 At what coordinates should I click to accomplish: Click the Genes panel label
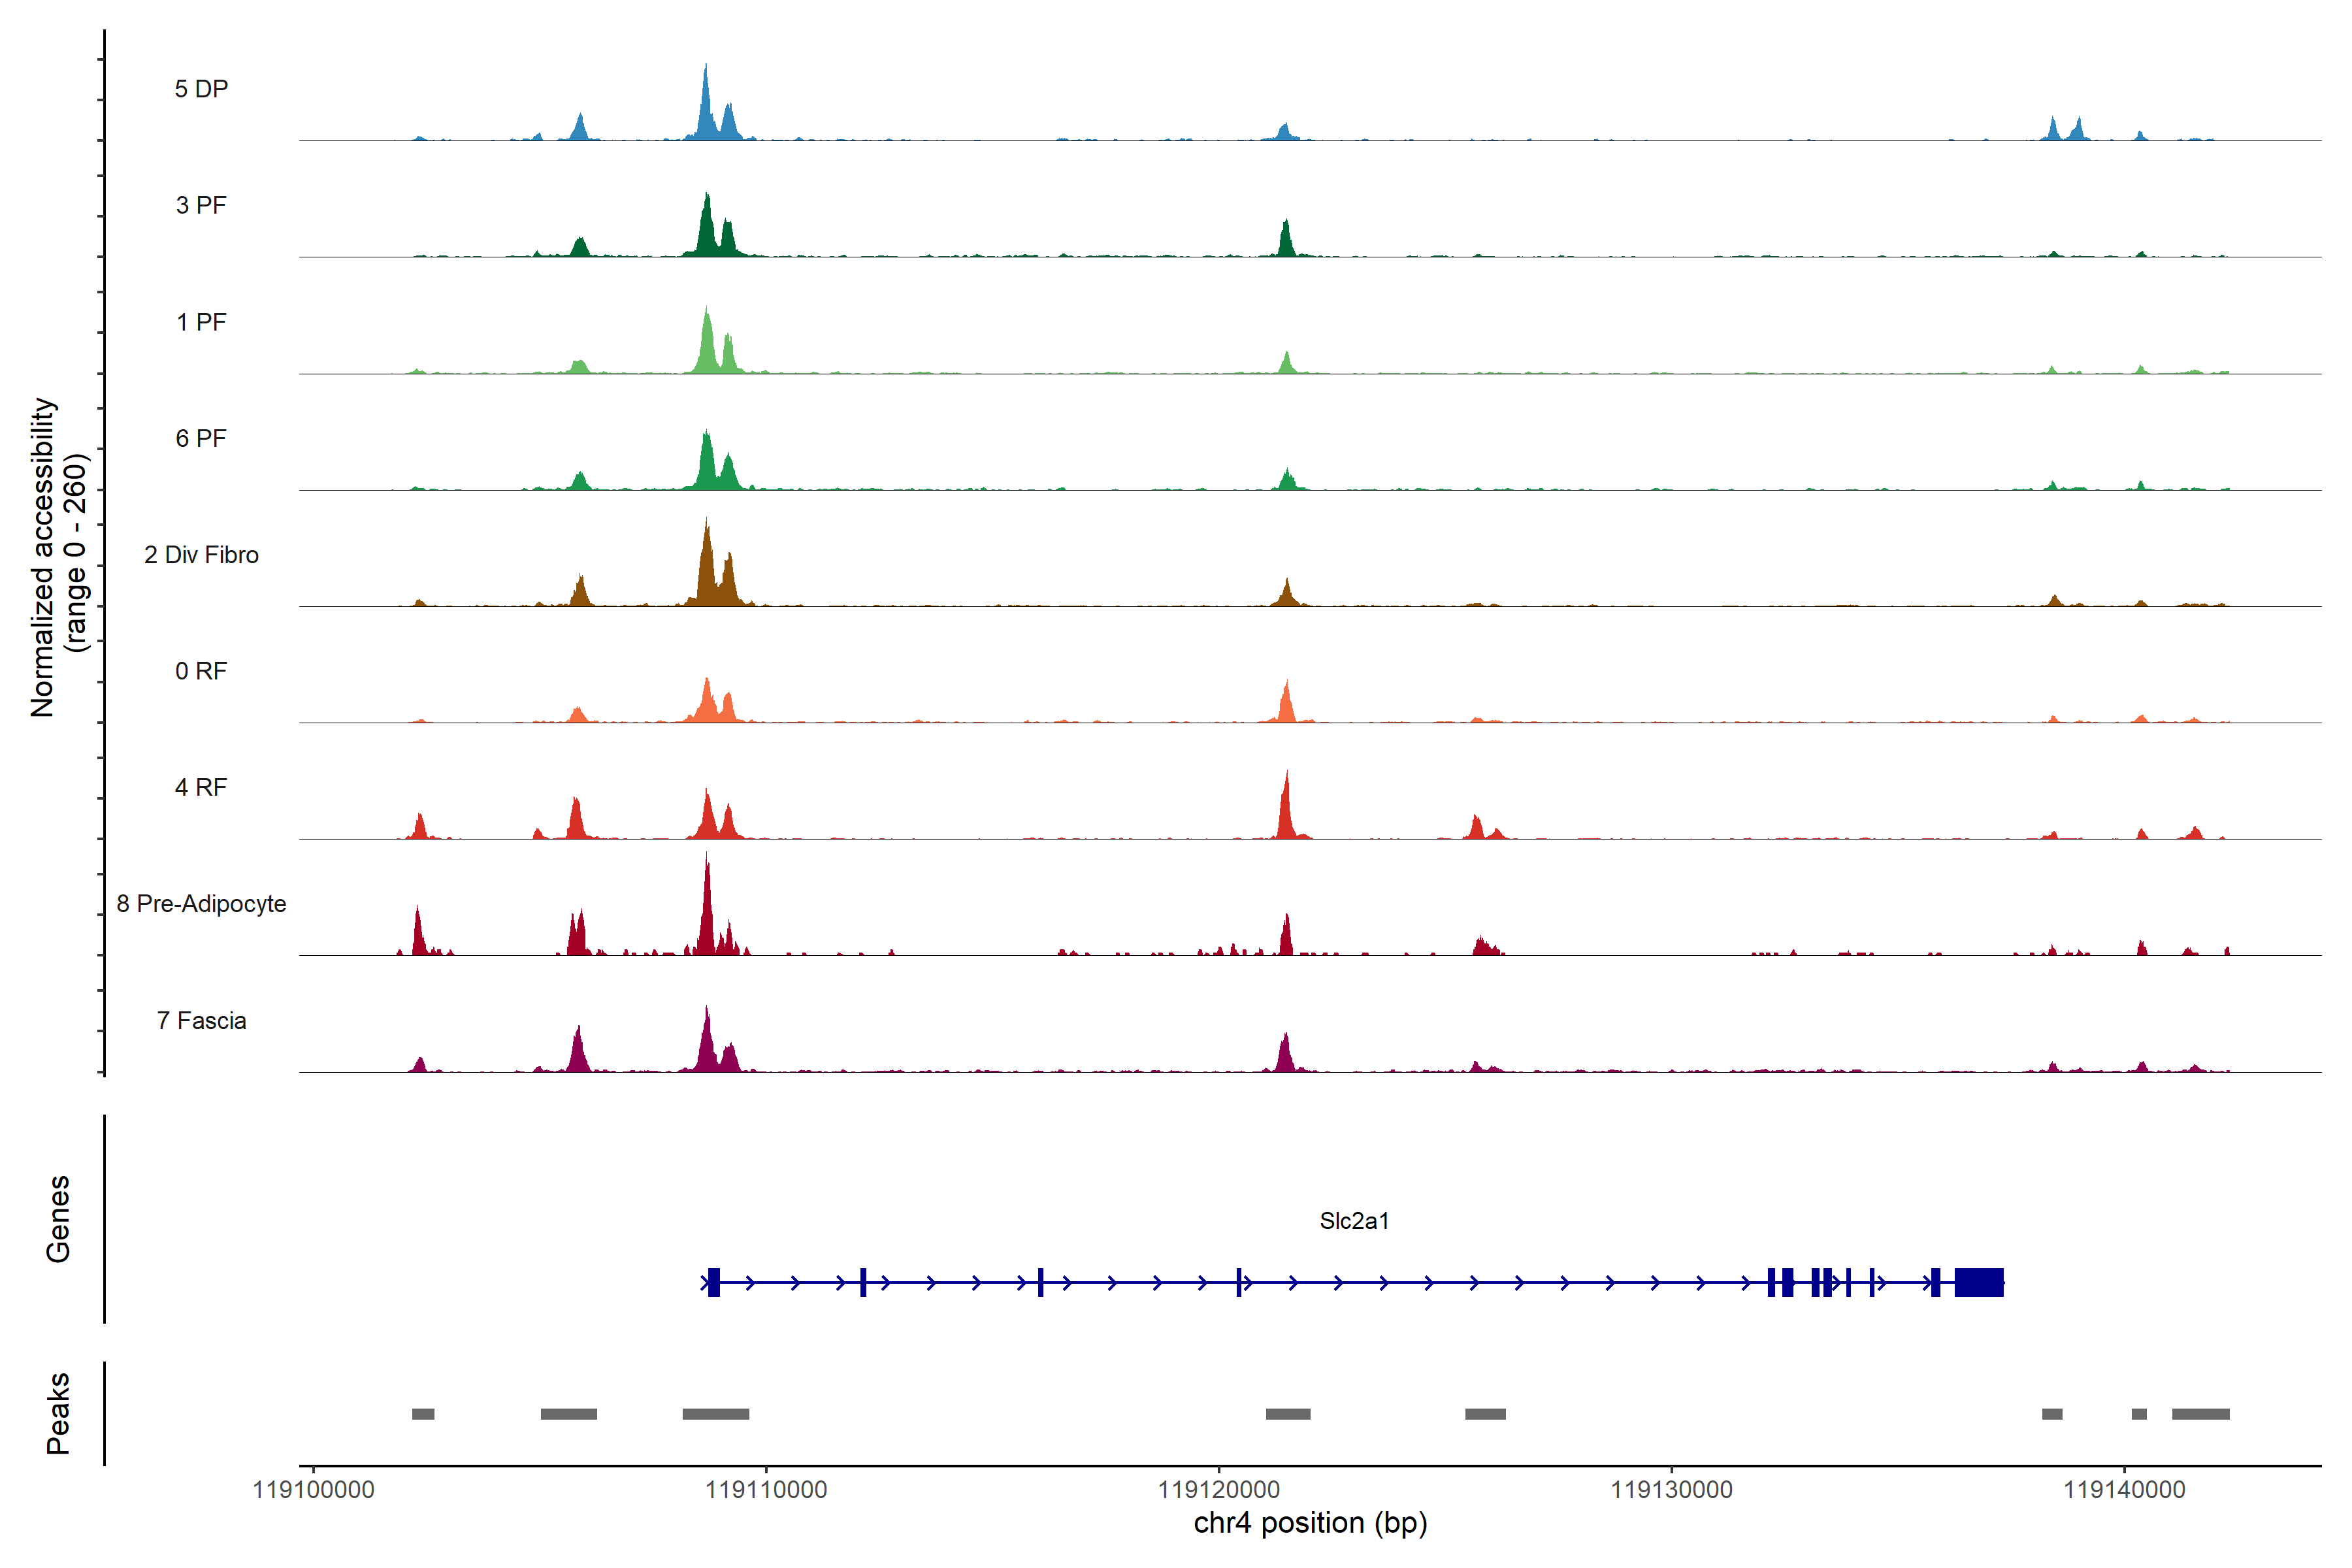58,1219
